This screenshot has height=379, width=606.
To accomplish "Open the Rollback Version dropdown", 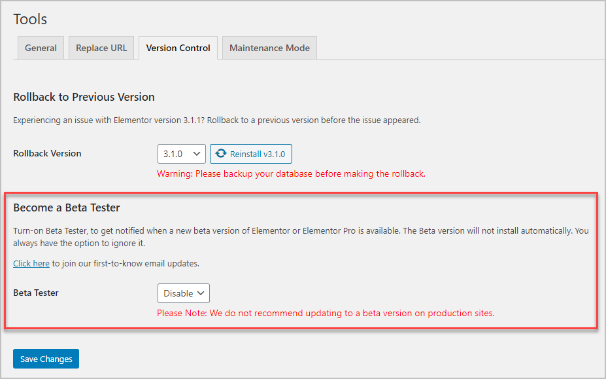I will pyautogui.click(x=181, y=153).
